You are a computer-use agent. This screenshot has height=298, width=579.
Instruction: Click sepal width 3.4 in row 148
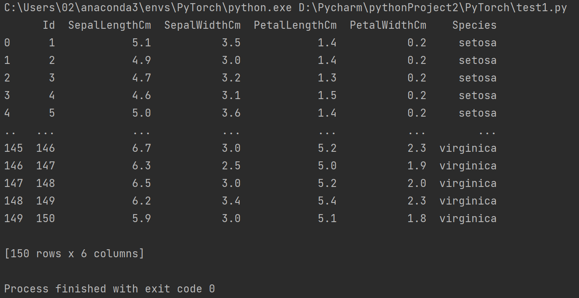coord(231,201)
